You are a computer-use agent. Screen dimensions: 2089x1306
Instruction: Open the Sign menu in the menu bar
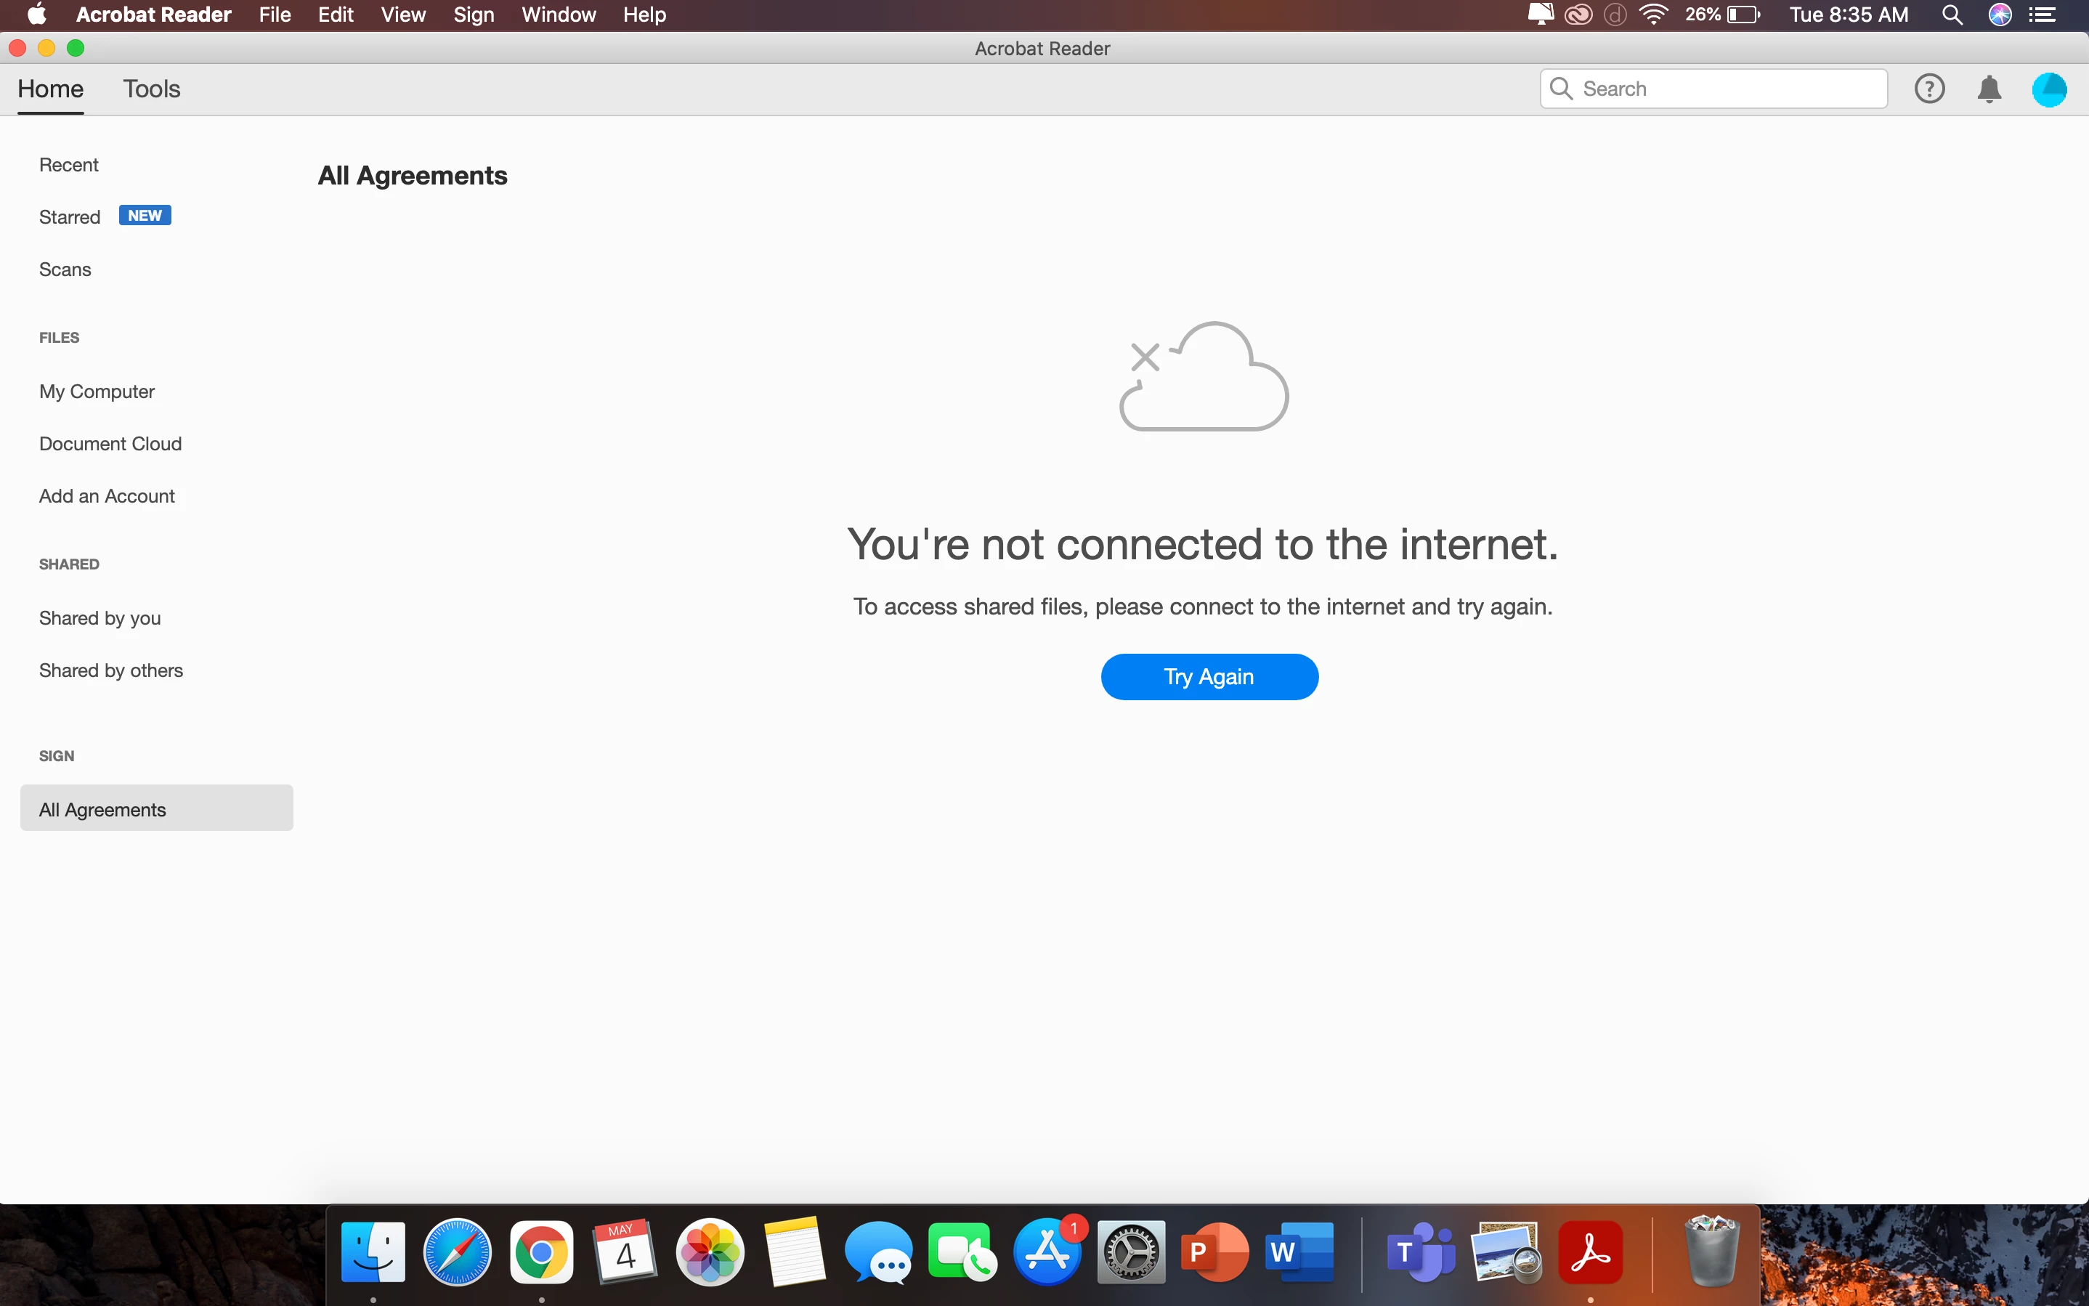(x=474, y=15)
